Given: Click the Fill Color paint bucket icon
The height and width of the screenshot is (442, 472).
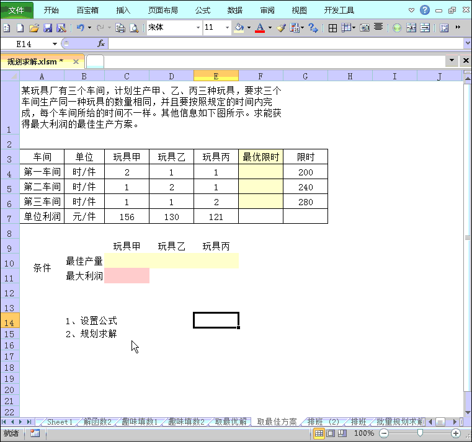Looking at the screenshot, I should tap(239, 28).
